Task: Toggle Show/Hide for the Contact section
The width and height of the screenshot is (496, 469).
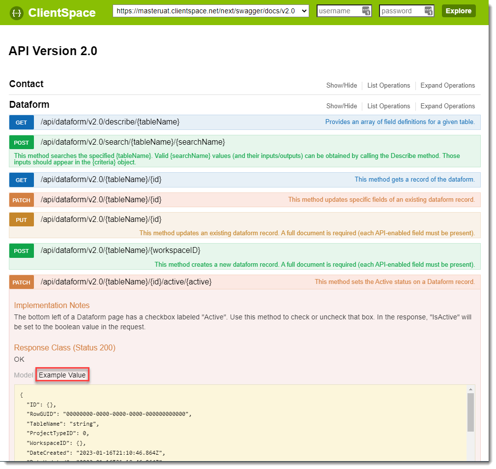Action: coord(342,86)
